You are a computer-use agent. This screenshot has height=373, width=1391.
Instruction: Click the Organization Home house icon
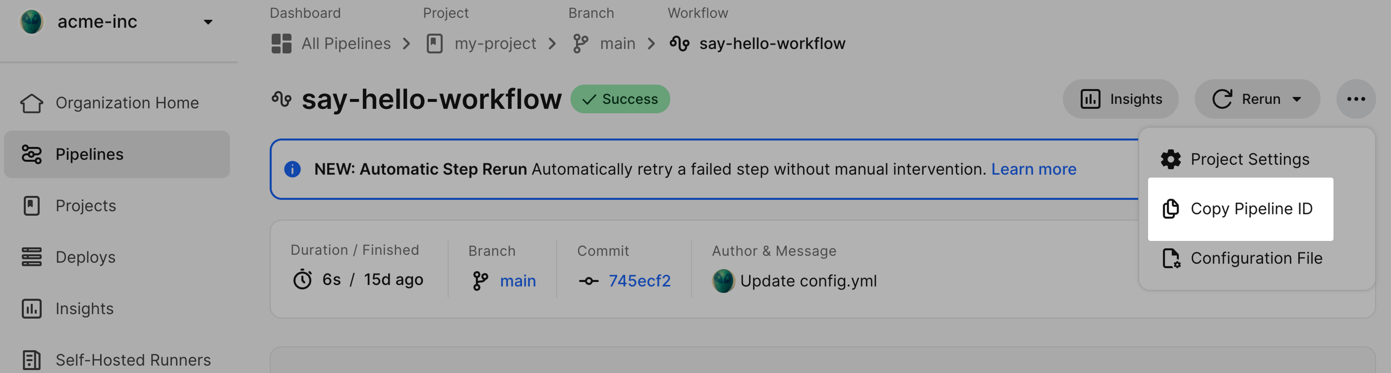31,103
